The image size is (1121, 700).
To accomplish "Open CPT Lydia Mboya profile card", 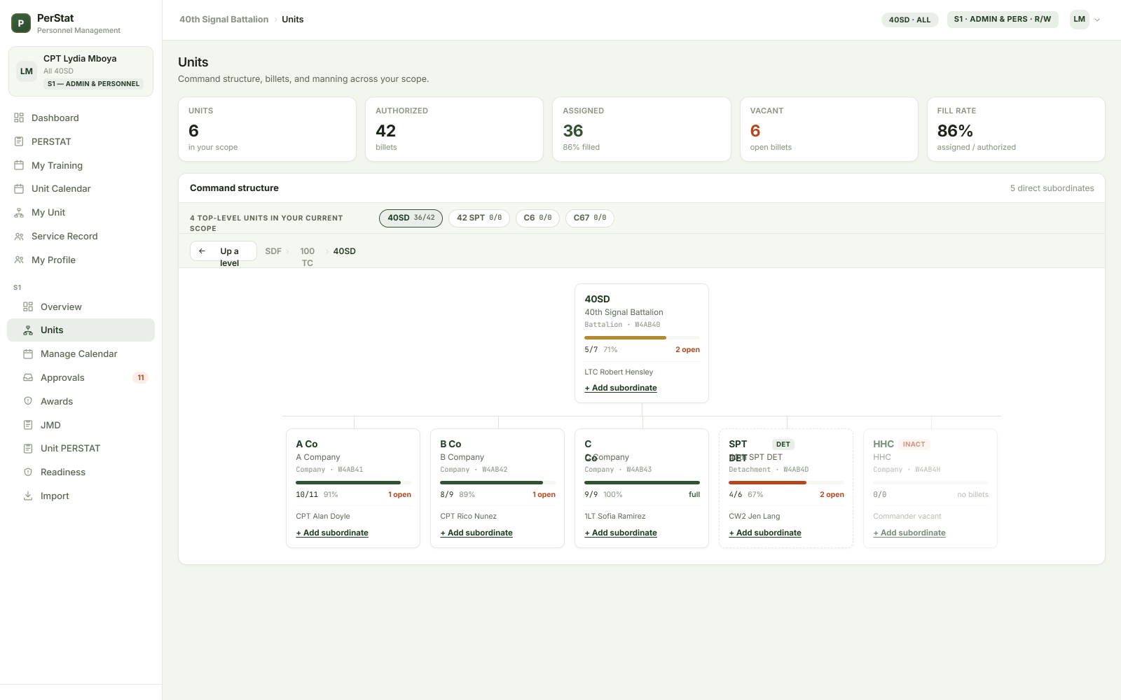I will [81, 71].
